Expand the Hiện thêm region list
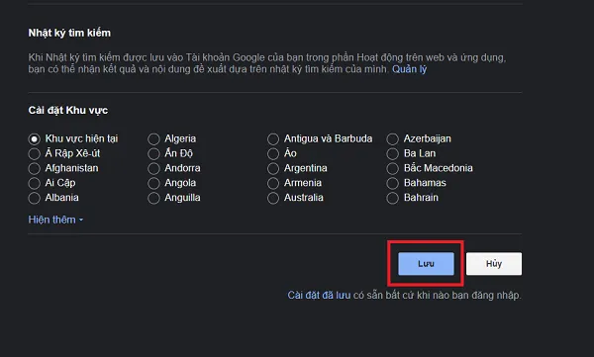Image resolution: width=594 pixels, height=357 pixels. coord(55,220)
